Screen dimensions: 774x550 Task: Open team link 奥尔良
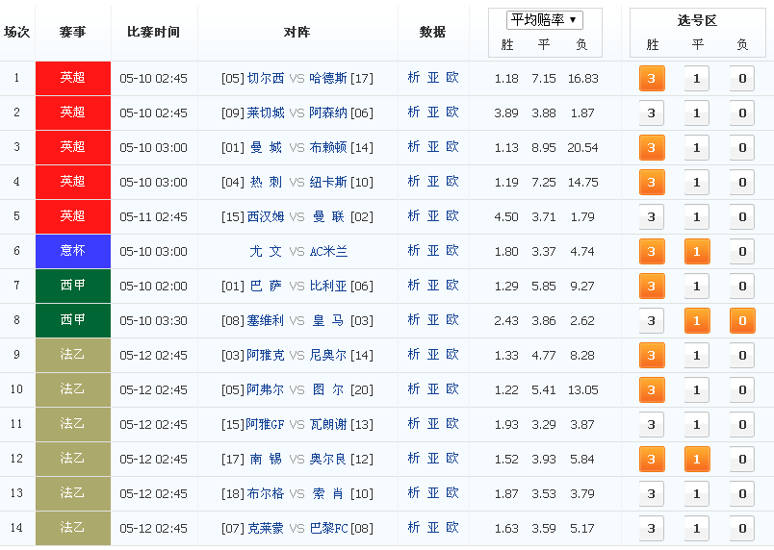[x=328, y=460]
